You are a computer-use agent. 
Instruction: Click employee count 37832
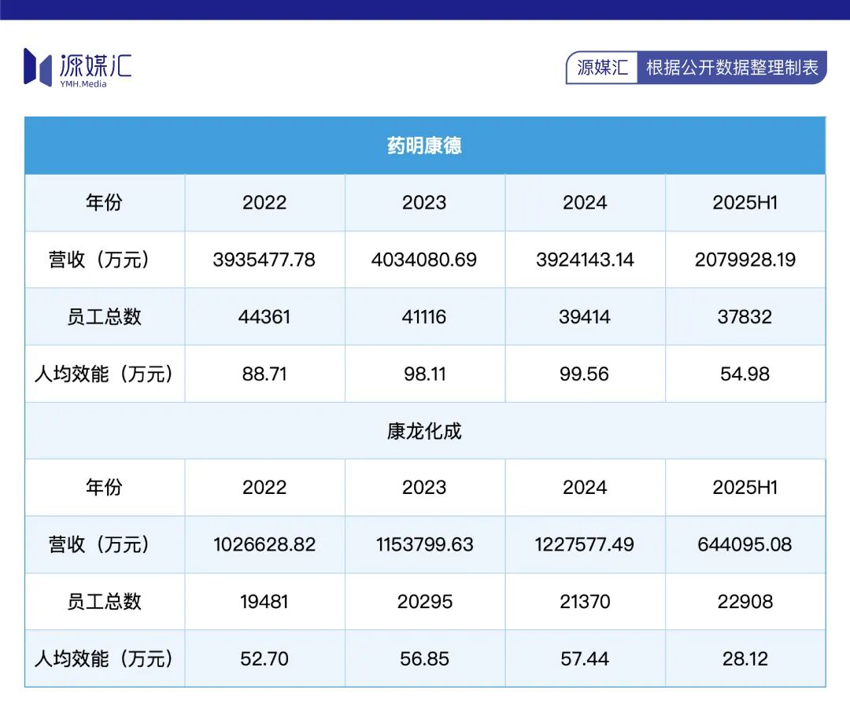745,316
